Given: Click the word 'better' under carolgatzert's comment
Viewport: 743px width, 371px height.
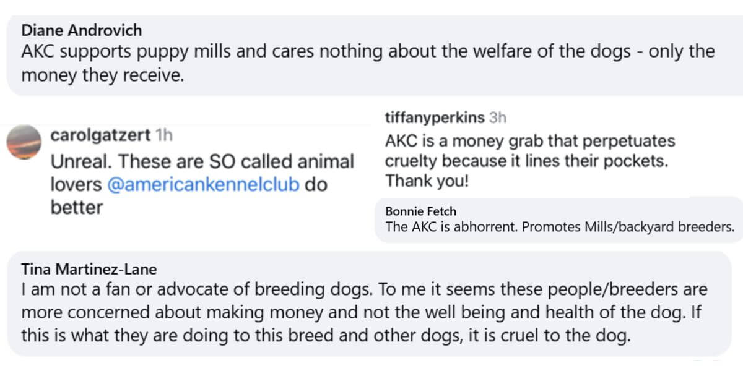Looking at the screenshot, I should (x=76, y=207).
